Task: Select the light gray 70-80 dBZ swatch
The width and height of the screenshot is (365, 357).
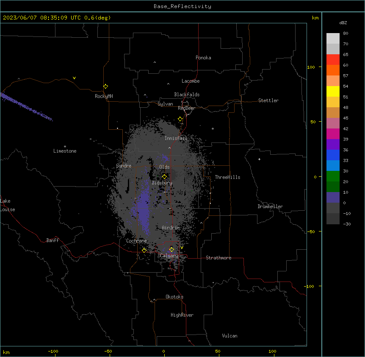Action: click(333, 39)
